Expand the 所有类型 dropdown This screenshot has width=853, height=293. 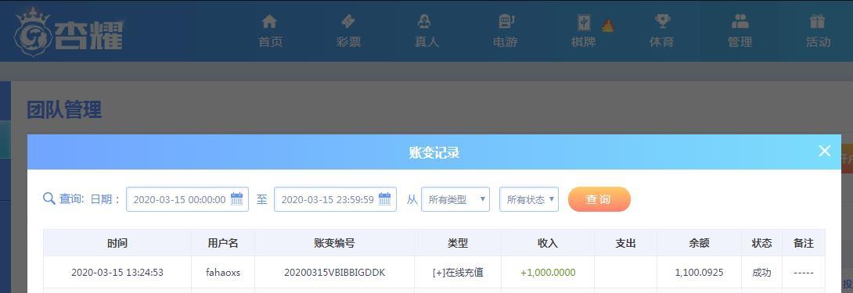[x=455, y=199]
